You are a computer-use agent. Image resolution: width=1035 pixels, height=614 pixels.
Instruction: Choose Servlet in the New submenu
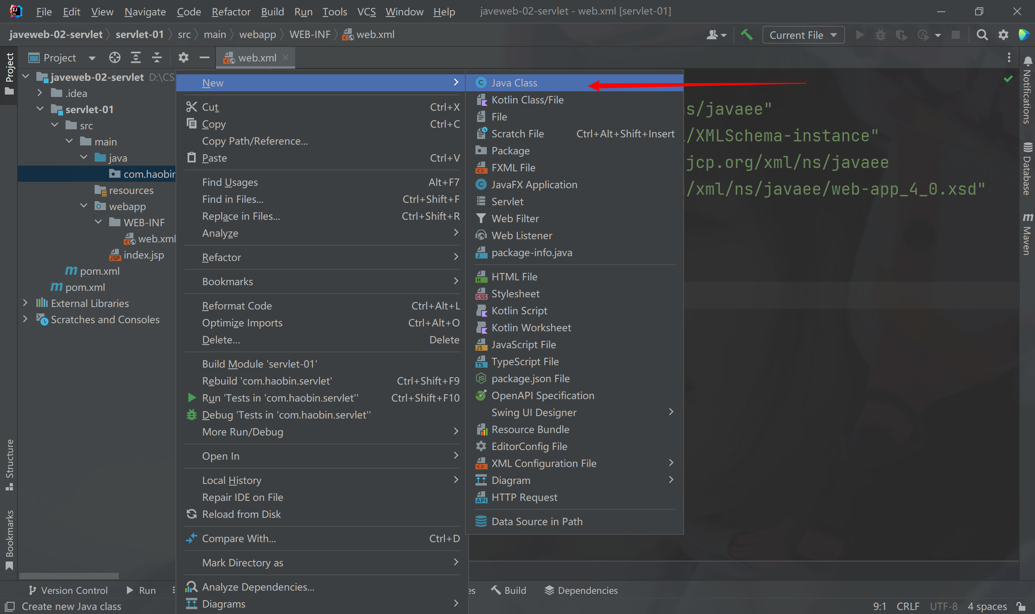(574, 202)
